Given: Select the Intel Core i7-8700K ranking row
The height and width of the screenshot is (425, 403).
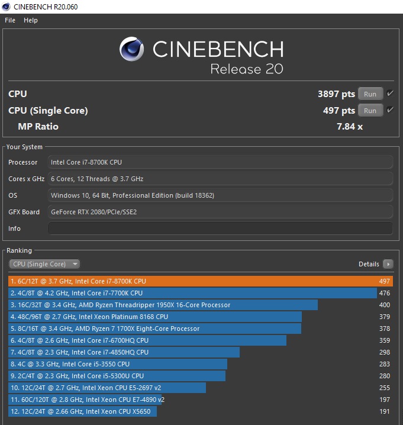Looking at the screenshot, I should [x=201, y=281].
